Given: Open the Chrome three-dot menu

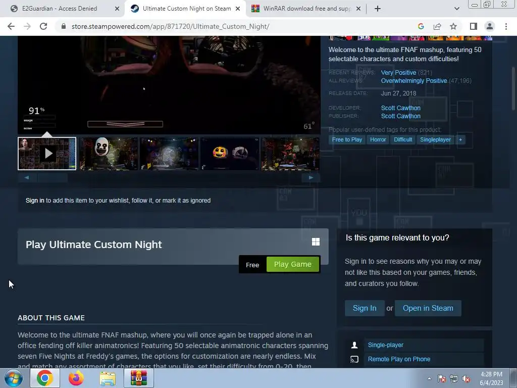Looking at the screenshot, I should coord(506,26).
